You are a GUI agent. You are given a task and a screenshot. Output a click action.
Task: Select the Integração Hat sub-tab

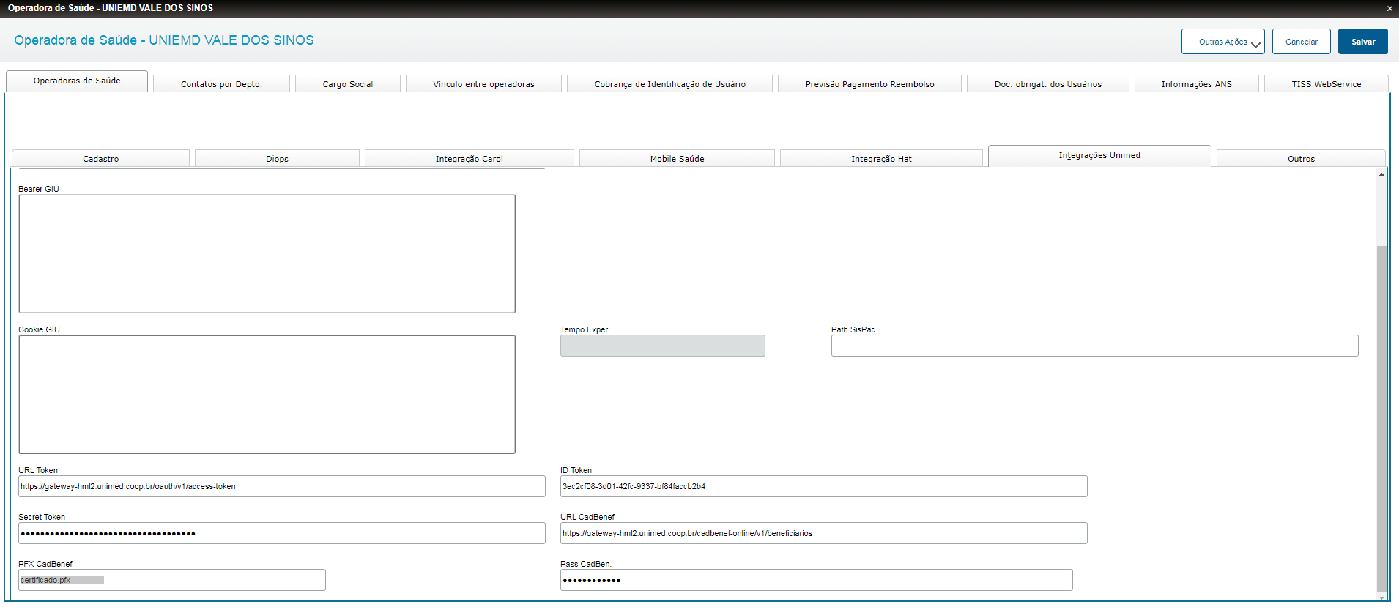881,159
